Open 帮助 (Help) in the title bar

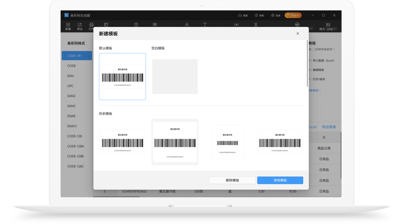point(256,15)
